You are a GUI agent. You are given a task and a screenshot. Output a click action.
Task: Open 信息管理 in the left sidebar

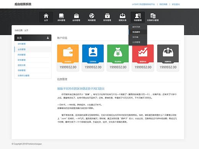coord(21,70)
